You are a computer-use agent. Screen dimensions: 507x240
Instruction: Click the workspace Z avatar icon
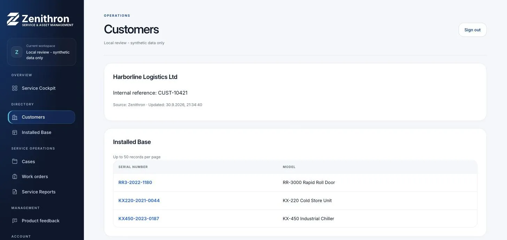click(16, 52)
